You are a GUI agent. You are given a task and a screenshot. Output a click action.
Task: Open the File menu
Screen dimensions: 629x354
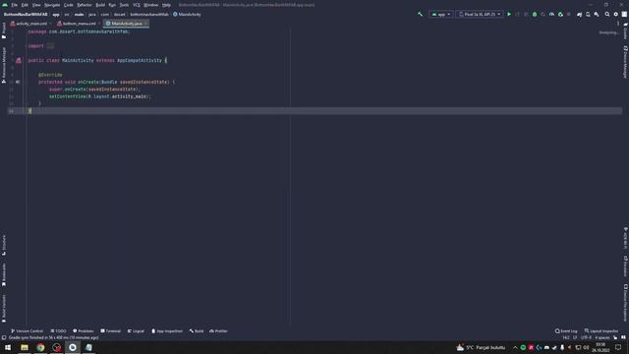click(14, 5)
